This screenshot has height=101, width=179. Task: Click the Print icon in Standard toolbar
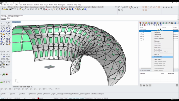click(x=10, y=9)
